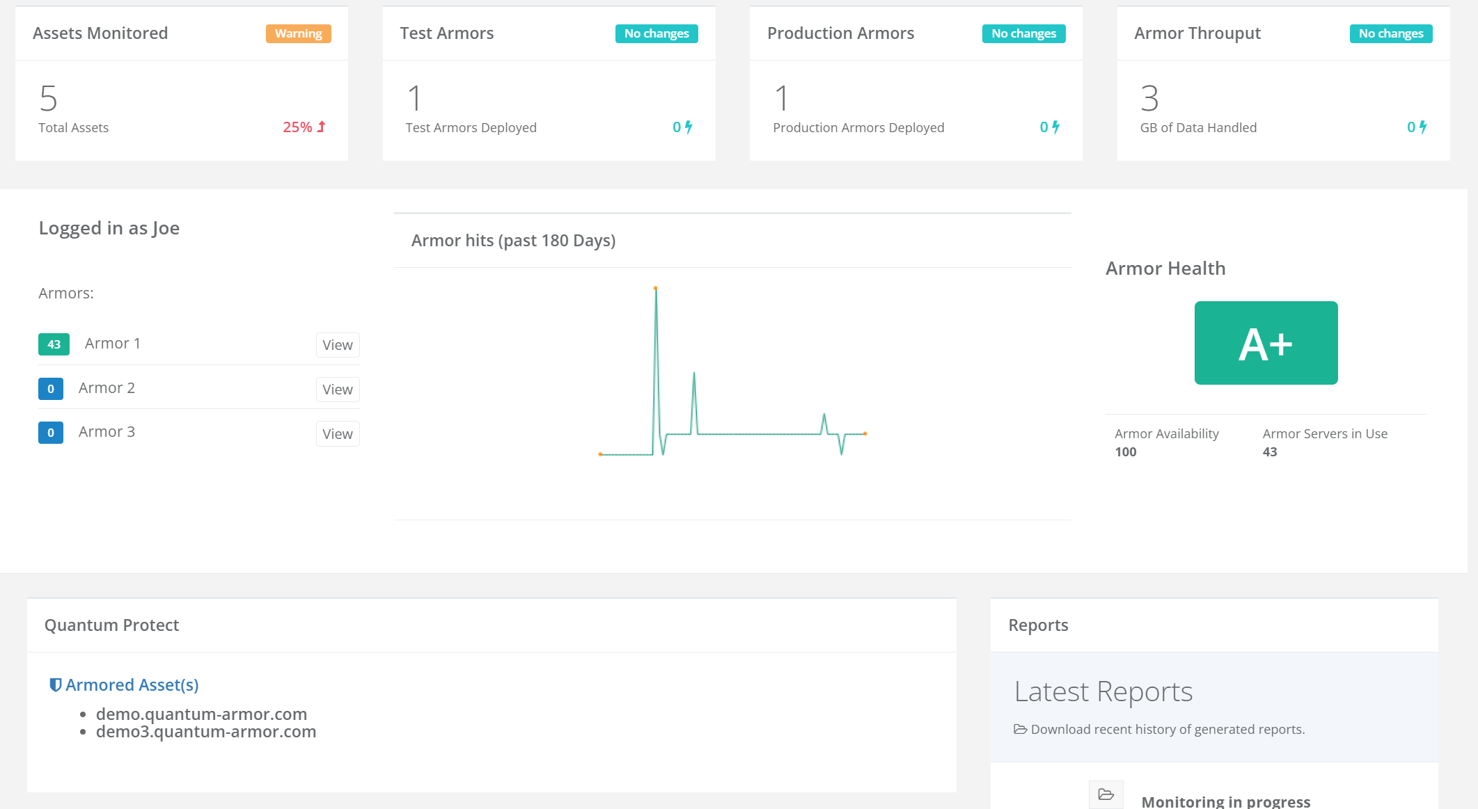
Task: Click the A+ Armor Health grade tile
Action: click(x=1266, y=343)
